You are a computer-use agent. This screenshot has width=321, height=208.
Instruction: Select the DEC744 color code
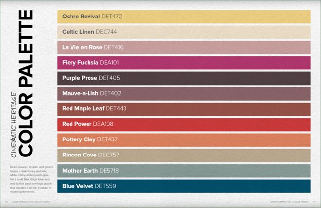point(106,32)
